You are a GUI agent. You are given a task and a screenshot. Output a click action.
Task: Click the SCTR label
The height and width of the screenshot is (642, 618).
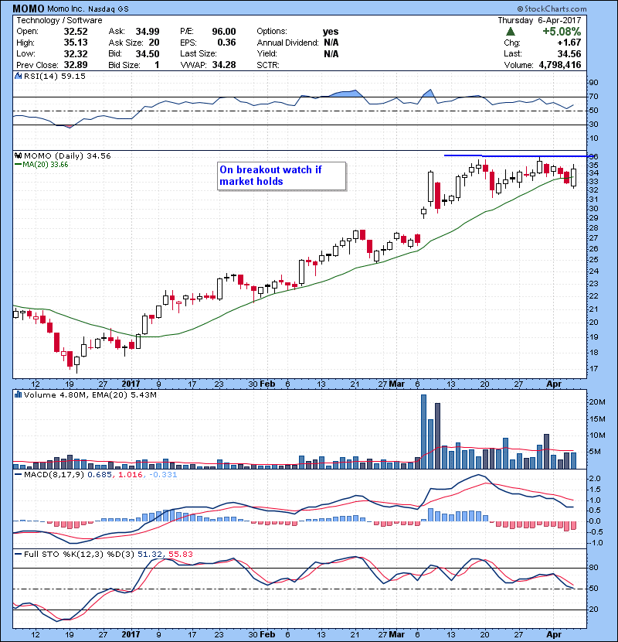point(268,65)
